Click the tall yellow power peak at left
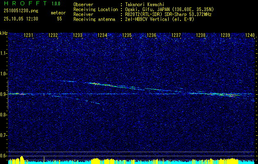Screen dimensions: 258x164 22,159
